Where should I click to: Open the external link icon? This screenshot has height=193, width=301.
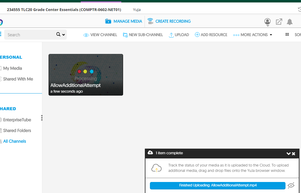(279, 22)
